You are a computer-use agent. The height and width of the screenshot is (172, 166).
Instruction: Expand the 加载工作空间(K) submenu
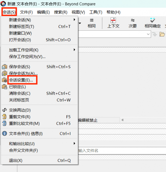point(39,50)
